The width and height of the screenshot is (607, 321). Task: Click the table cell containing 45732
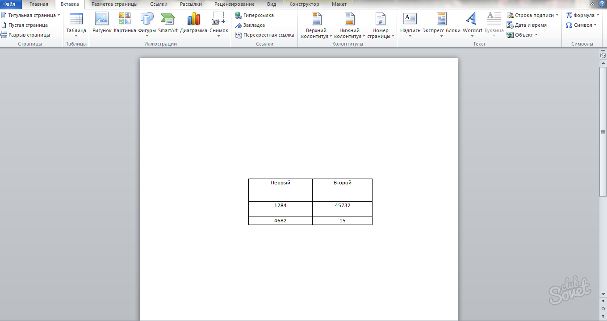click(342, 208)
